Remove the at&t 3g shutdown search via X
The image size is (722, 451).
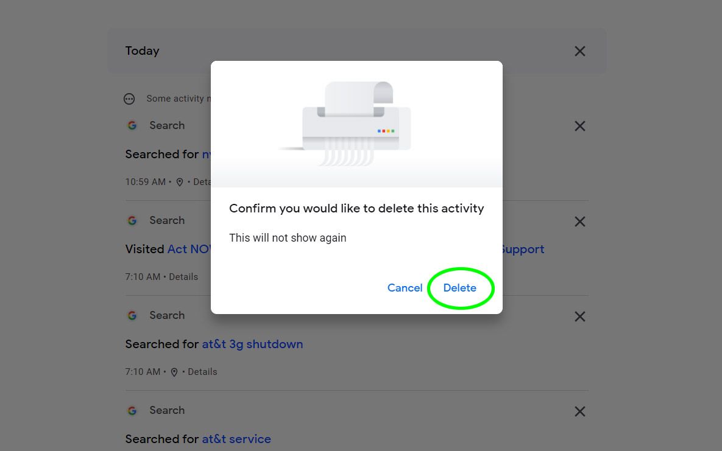pyautogui.click(x=579, y=316)
